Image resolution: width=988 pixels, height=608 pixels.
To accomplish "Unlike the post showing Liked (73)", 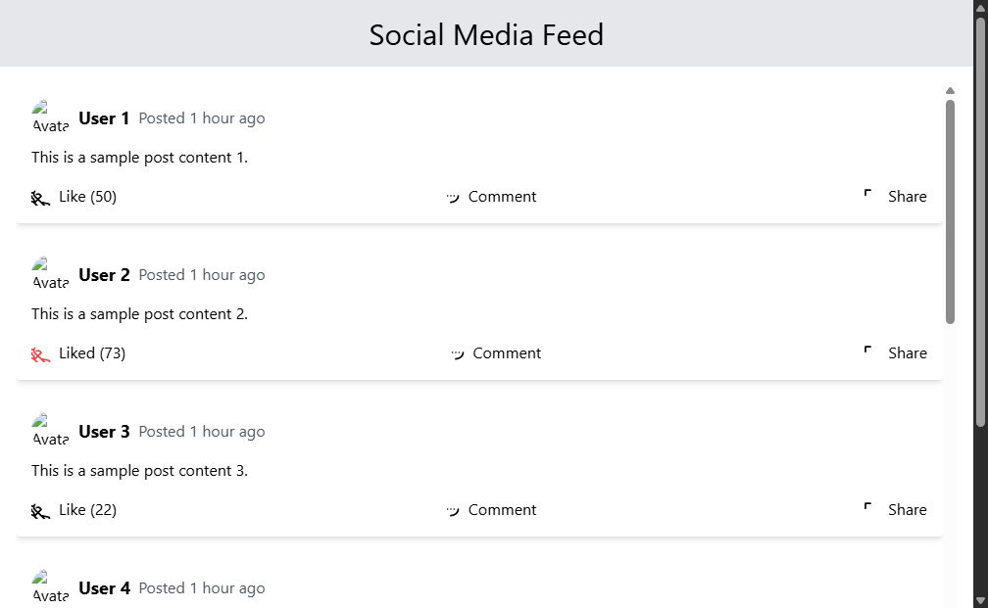I will coord(78,353).
